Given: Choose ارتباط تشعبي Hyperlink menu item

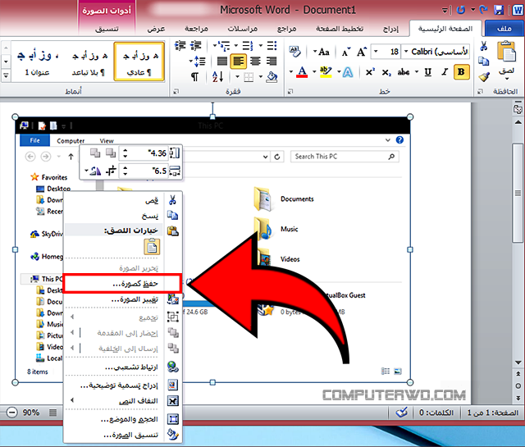Looking at the screenshot, I should pyautogui.click(x=122, y=367).
